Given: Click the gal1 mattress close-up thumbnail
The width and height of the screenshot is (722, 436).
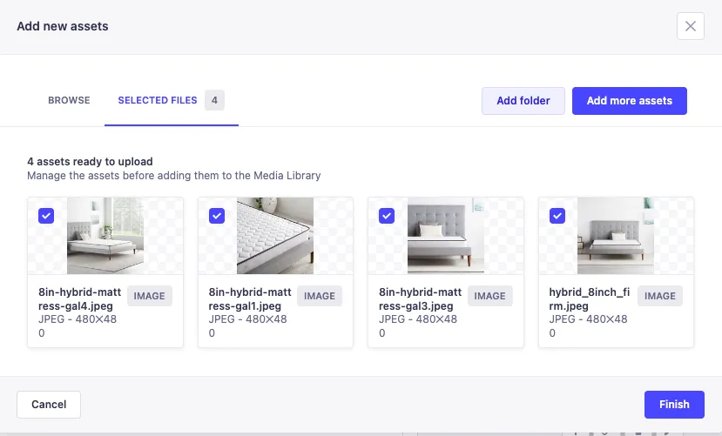Looking at the screenshot, I should tap(275, 236).
